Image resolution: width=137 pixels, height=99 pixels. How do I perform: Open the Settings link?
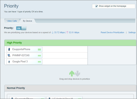coord(132,32)
